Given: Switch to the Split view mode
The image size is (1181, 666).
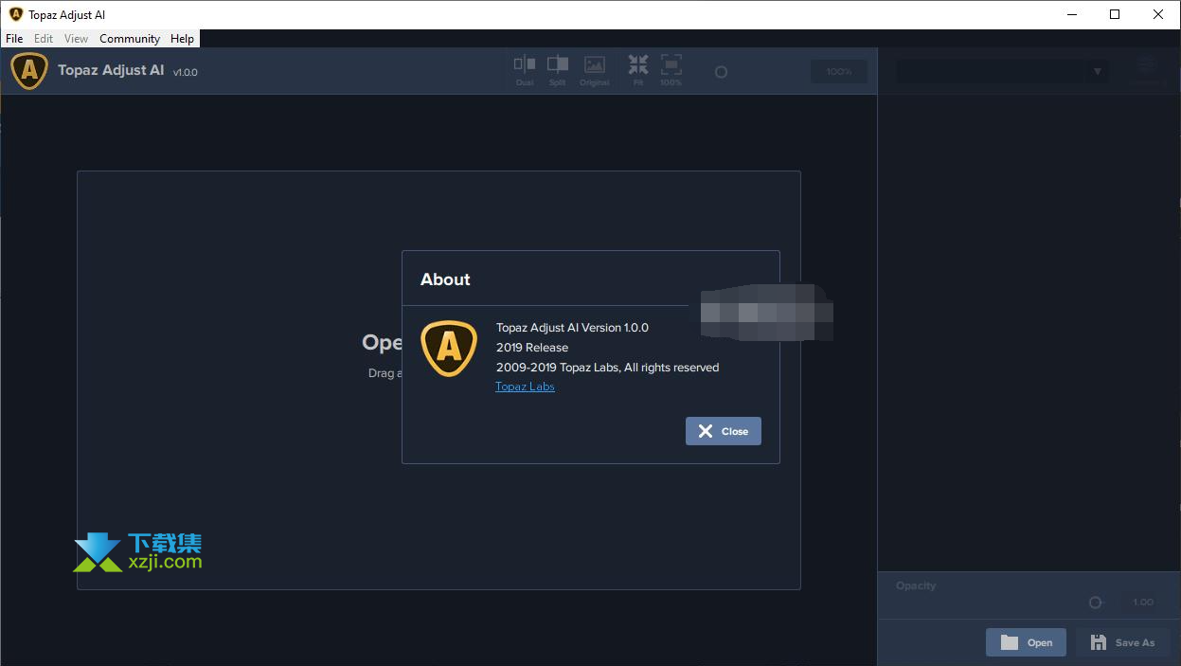Looking at the screenshot, I should (557, 70).
